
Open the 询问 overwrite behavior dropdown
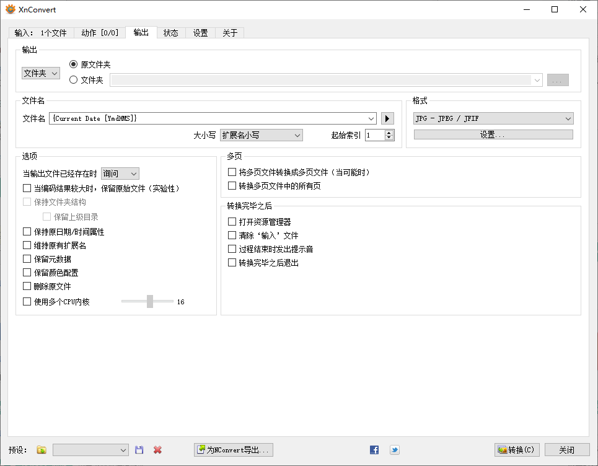[x=120, y=174]
